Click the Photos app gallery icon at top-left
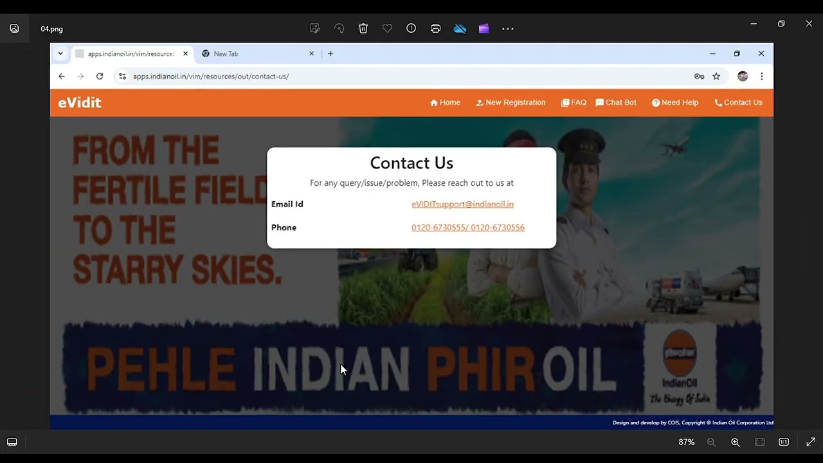The height and width of the screenshot is (463, 823). coord(14,28)
